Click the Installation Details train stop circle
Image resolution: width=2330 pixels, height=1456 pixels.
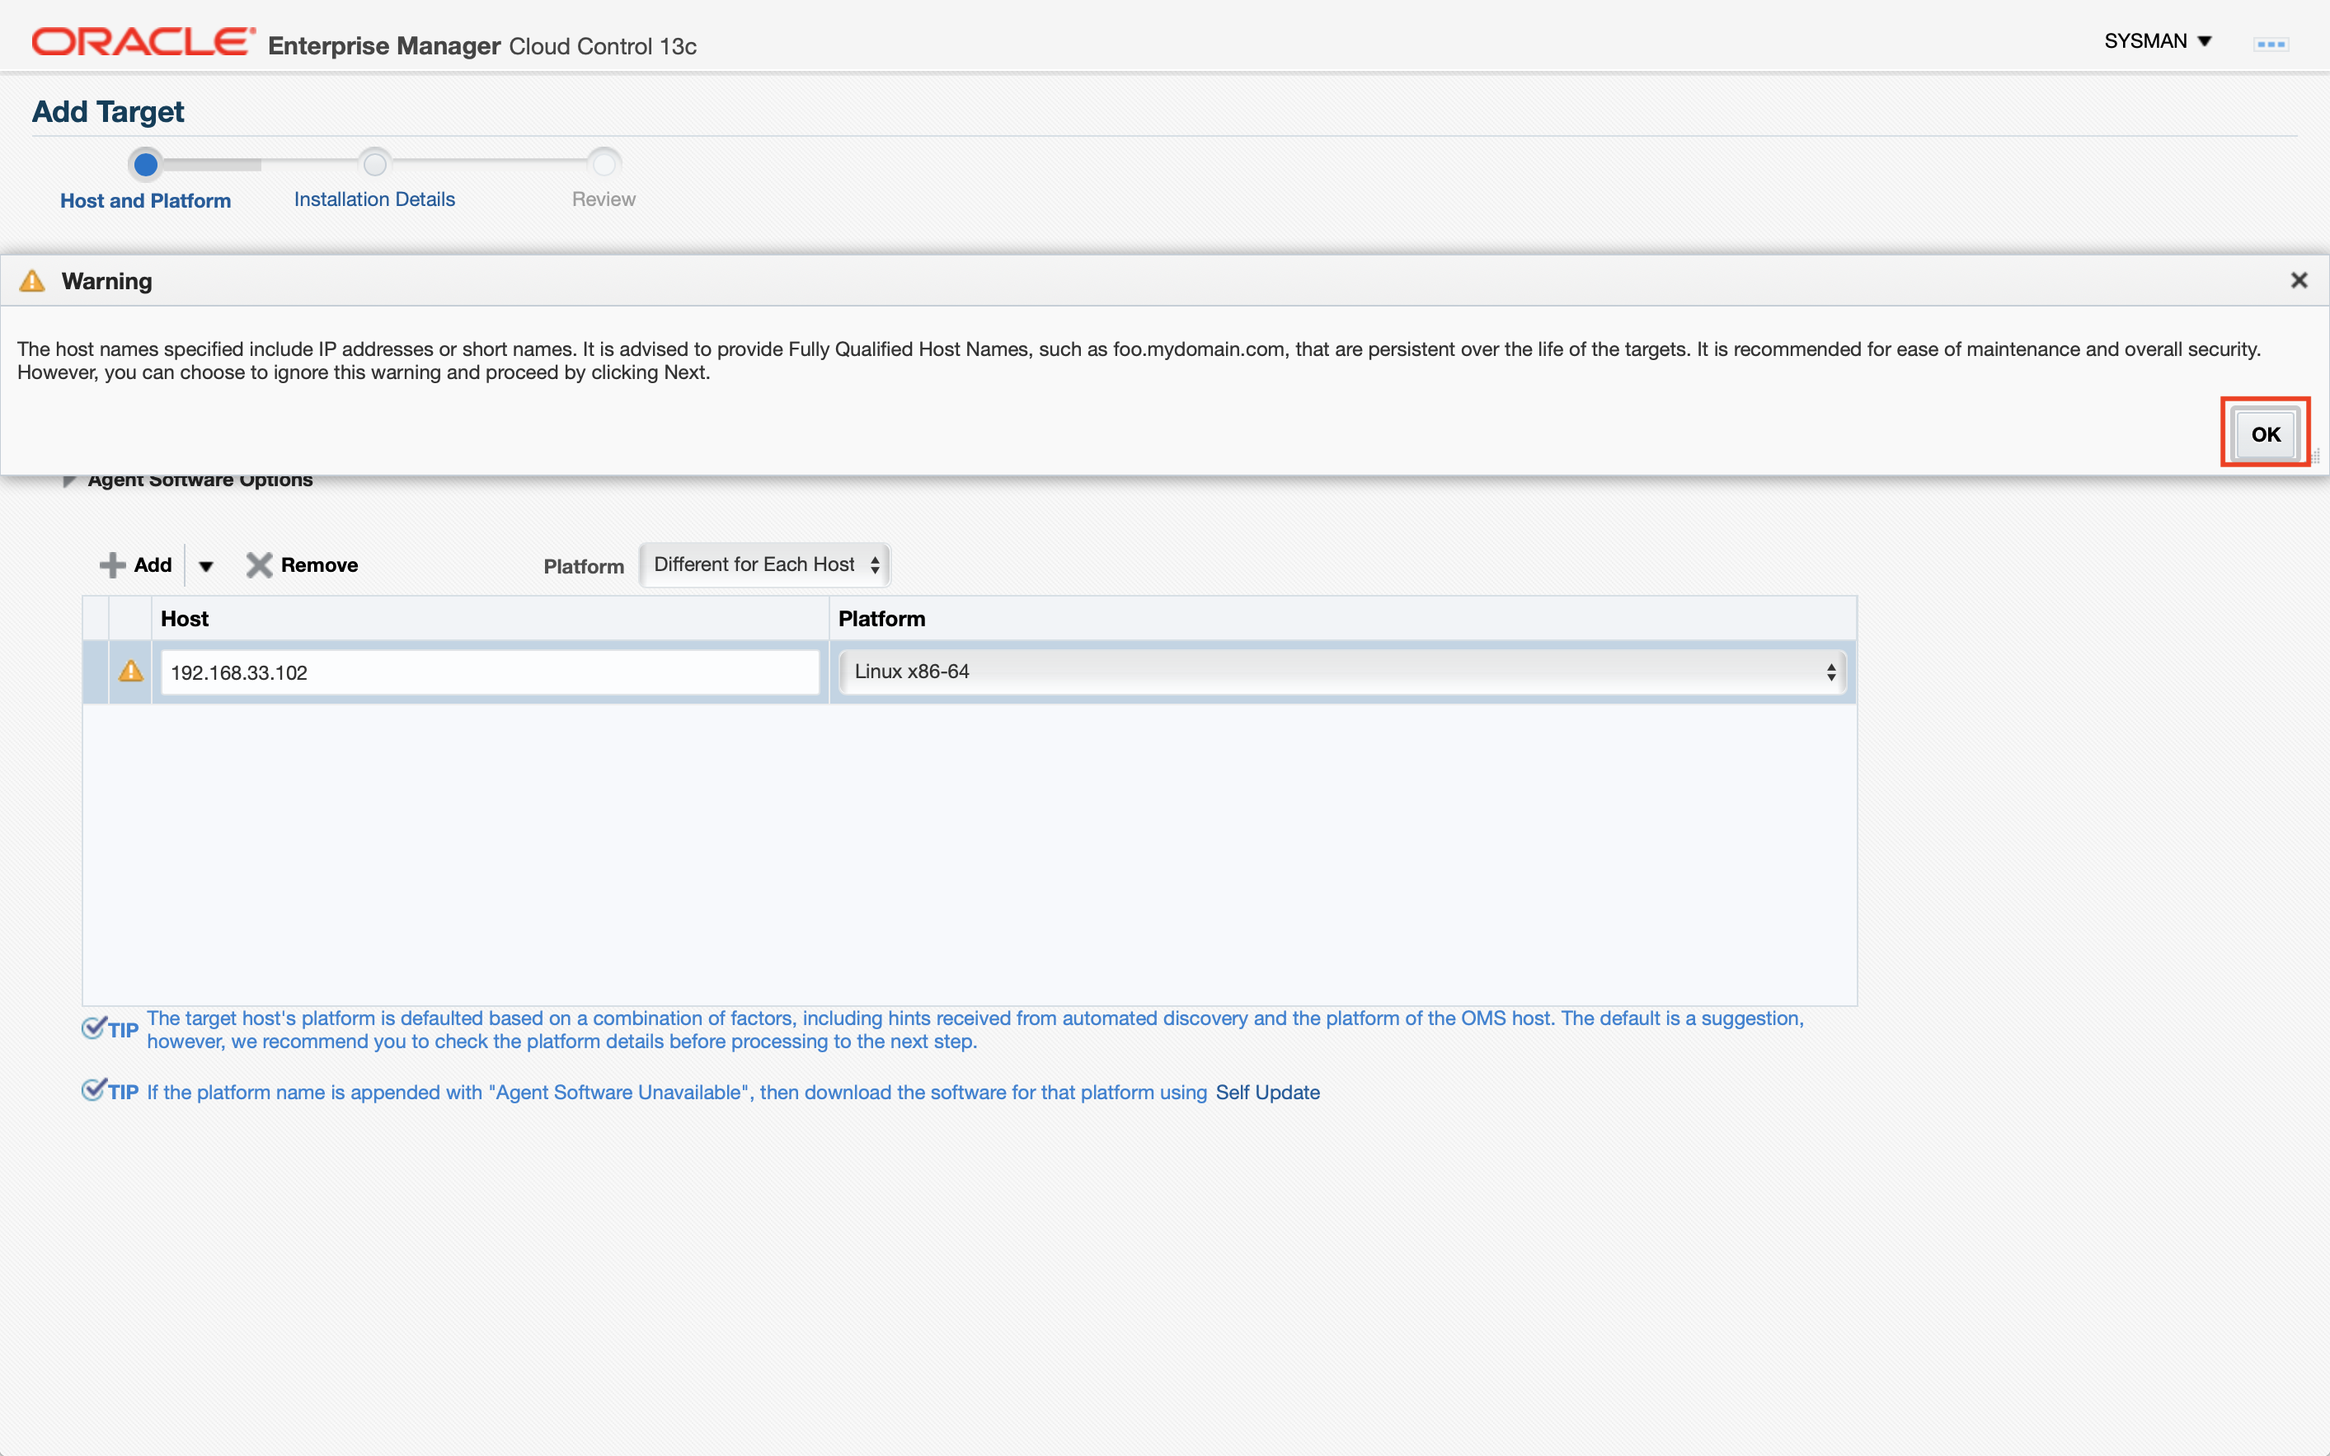[x=375, y=165]
